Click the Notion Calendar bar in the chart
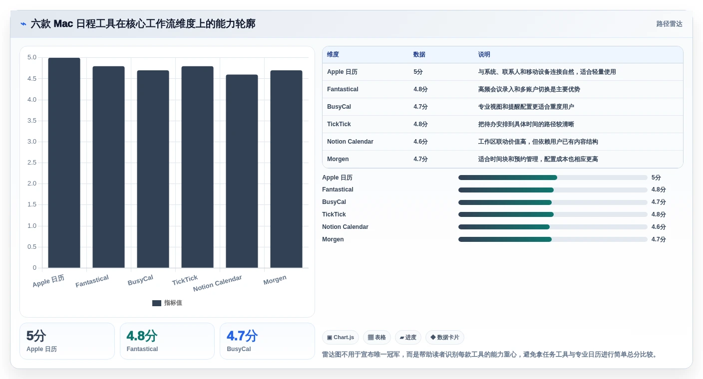This screenshot has width=703, height=379. tap(242, 171)
